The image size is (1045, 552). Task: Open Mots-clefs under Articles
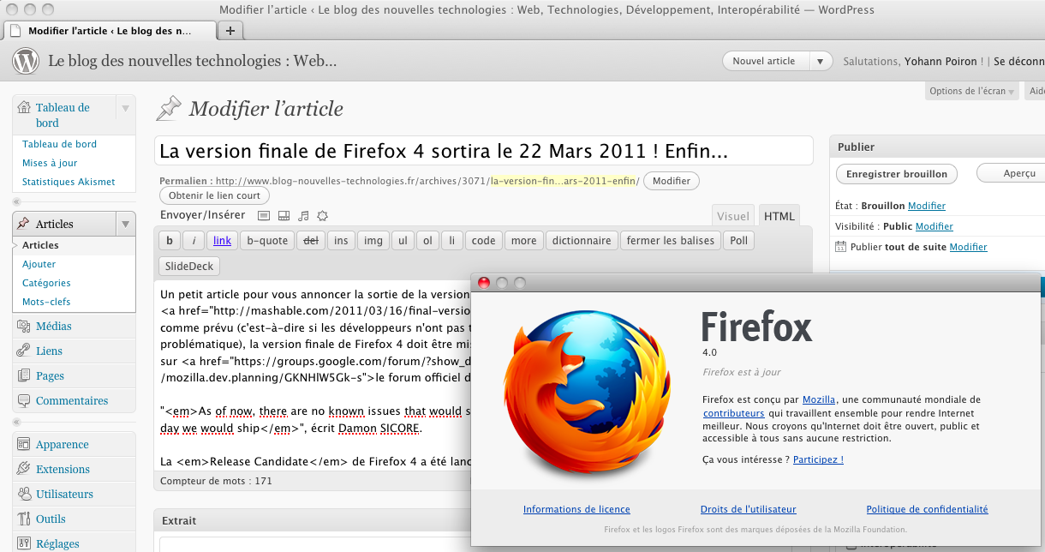46,302
